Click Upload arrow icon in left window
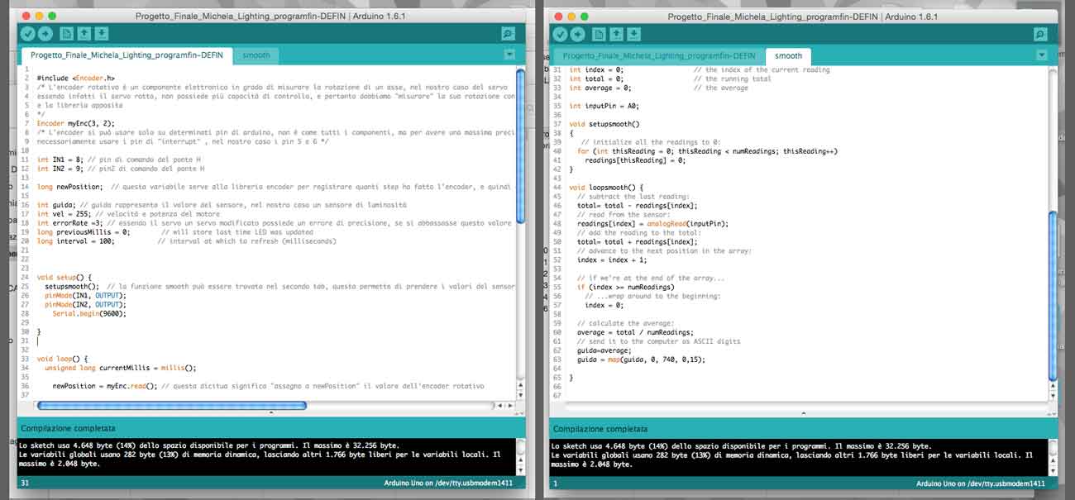The image size is (1075, 500). coord(45,34)
